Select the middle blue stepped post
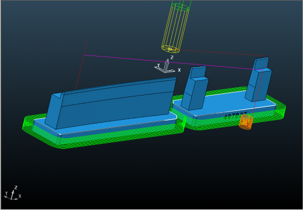This screenshot has width=303, height=210. [x=194, y=88]
